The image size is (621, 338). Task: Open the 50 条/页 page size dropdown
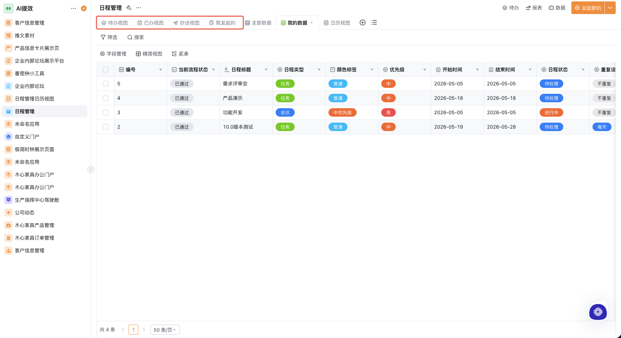click(x=165, y=330)
